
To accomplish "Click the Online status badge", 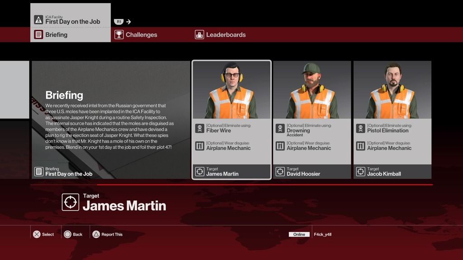I will coord(299,234).
